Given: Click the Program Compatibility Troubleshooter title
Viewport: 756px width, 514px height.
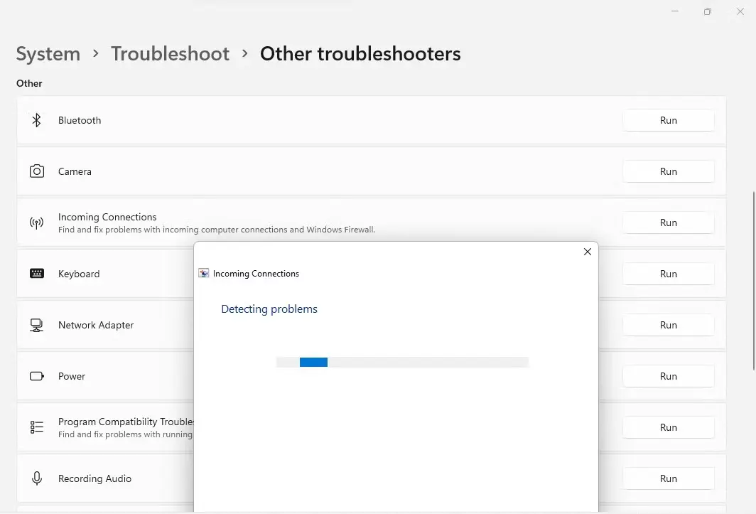Looking at the screenshot, I should (126, 422).
